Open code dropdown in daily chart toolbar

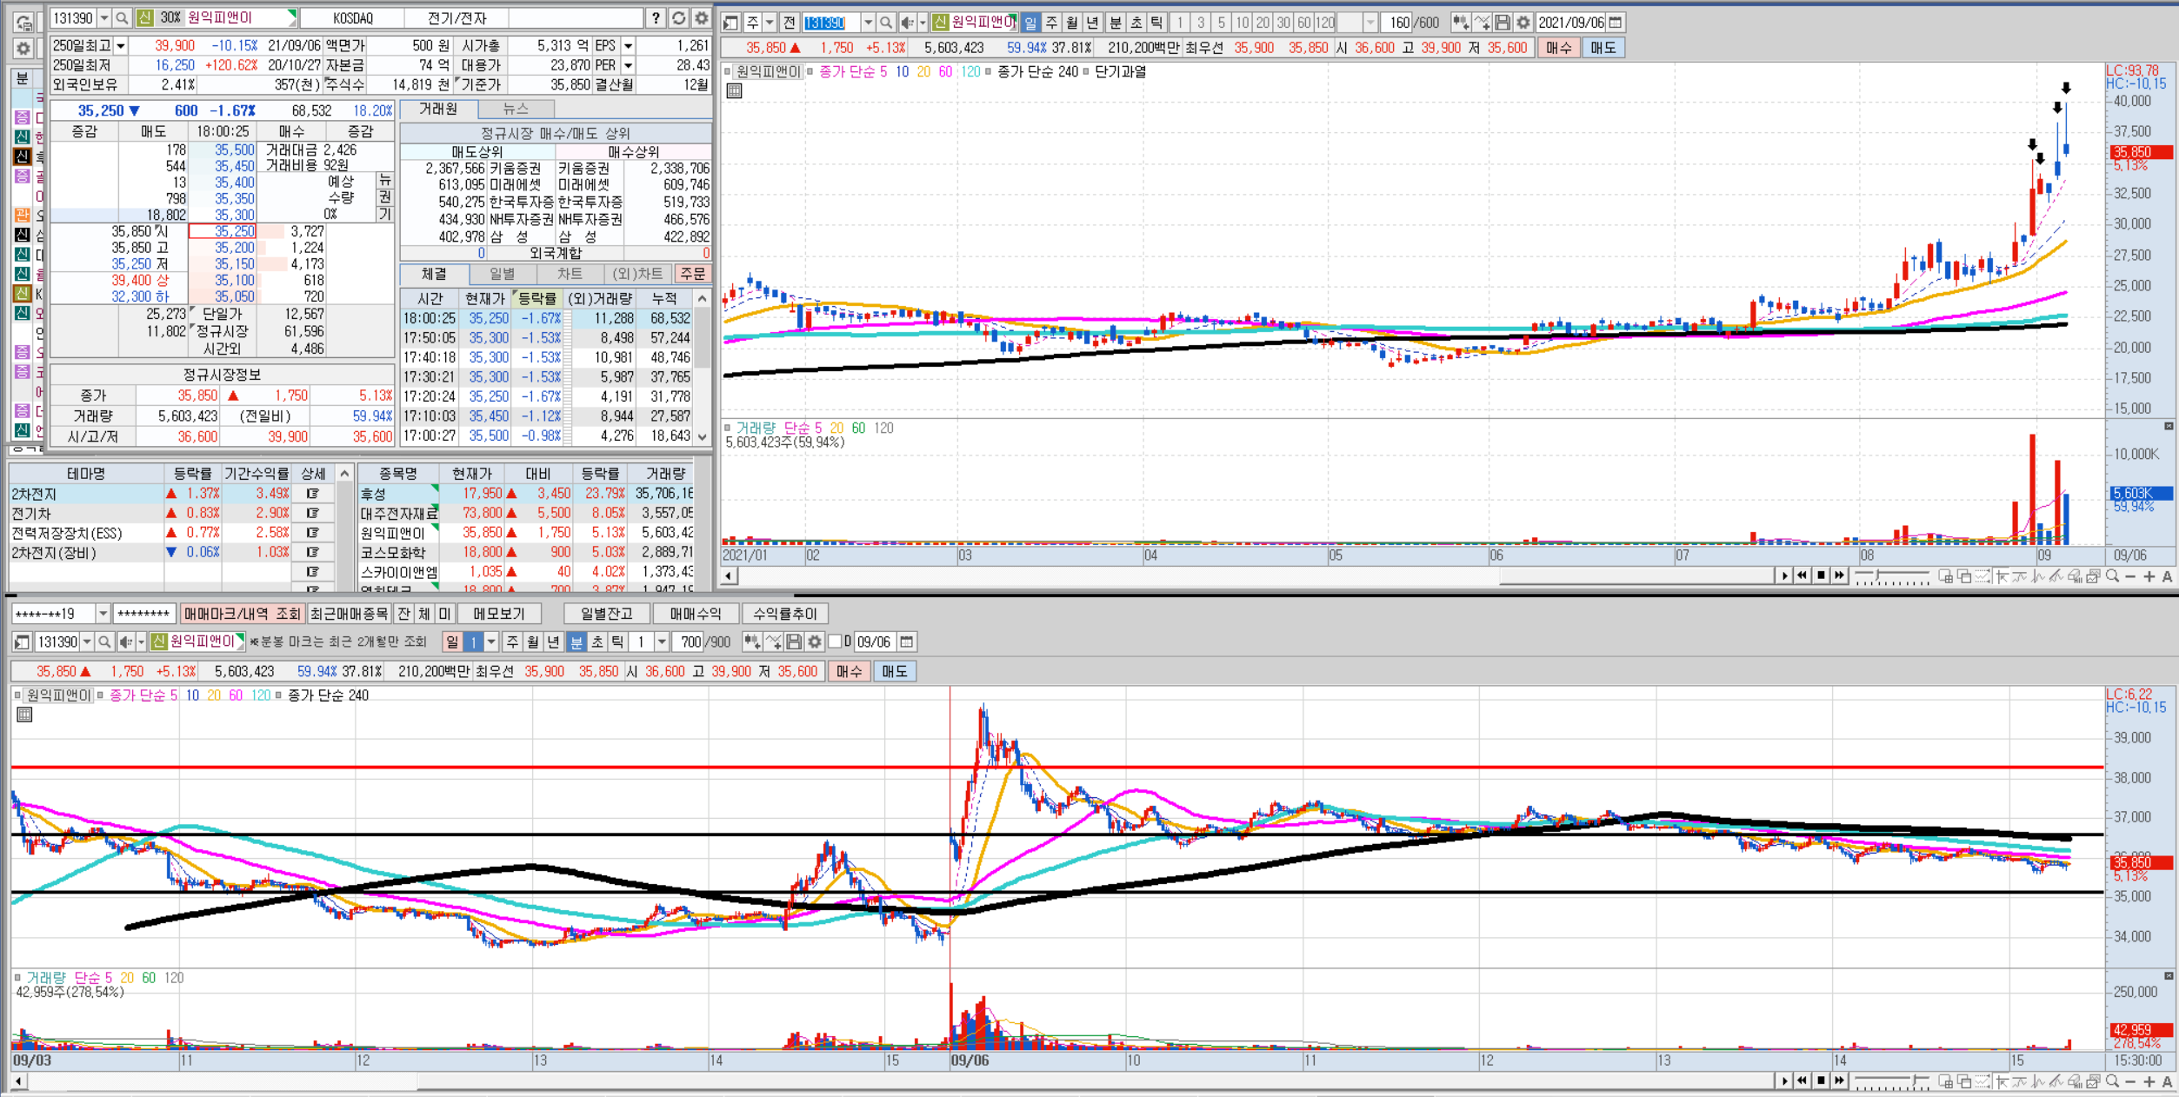click(867, 23)
